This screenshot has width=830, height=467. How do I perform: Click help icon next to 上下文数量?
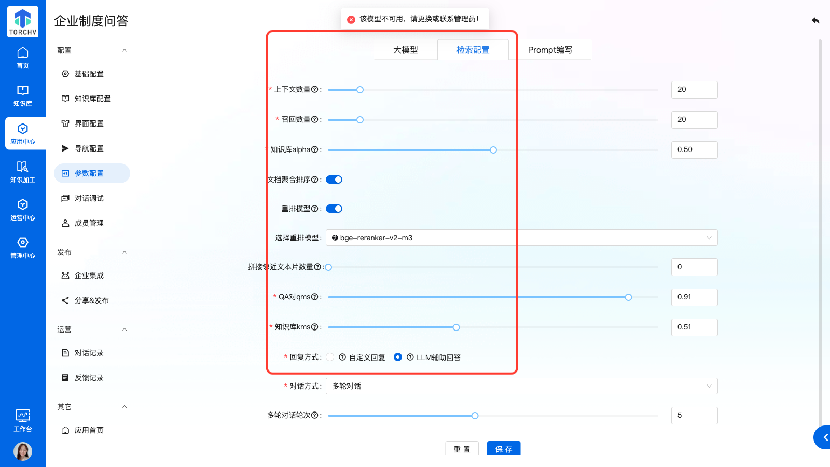pos(314,90)
